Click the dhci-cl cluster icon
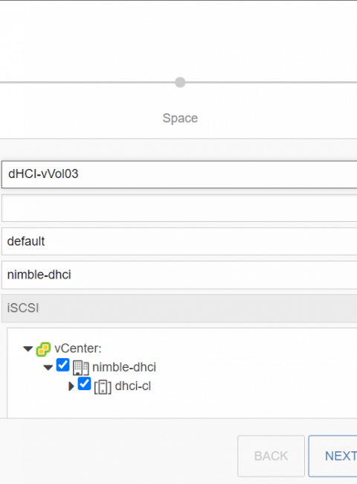 point(103,386)
